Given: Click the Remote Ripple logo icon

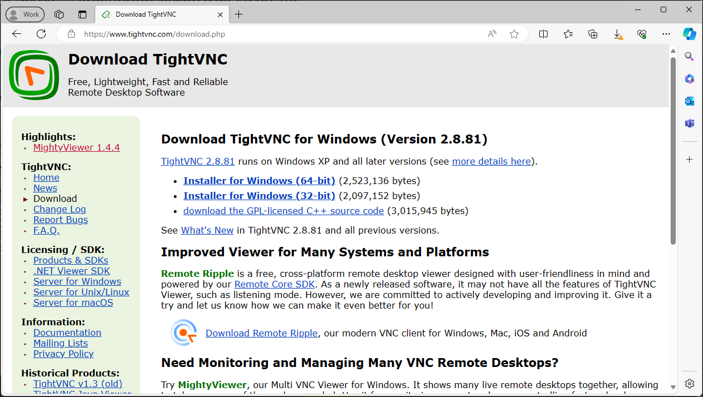Looking at the screenshot, I should [184, 333].
